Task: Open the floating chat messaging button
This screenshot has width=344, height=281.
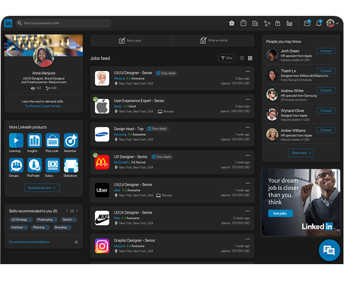Action: pyautogui.click(x=329, y=250)
